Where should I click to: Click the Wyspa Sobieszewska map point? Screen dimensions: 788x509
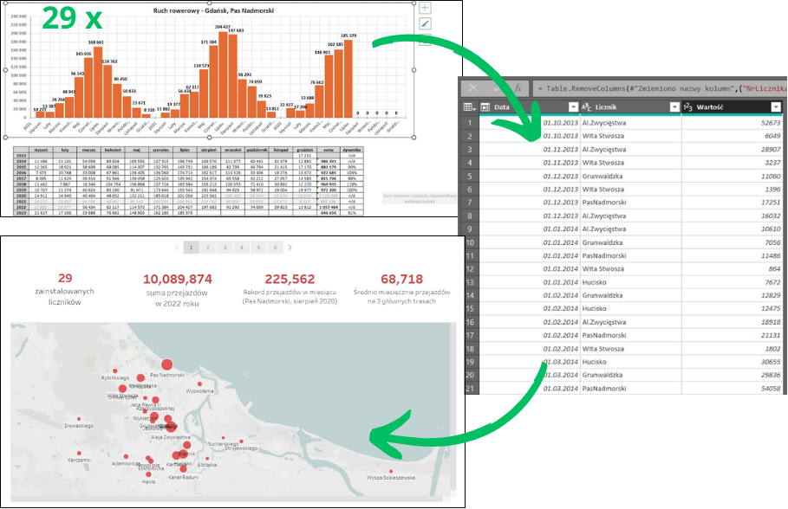click(391, 472)
